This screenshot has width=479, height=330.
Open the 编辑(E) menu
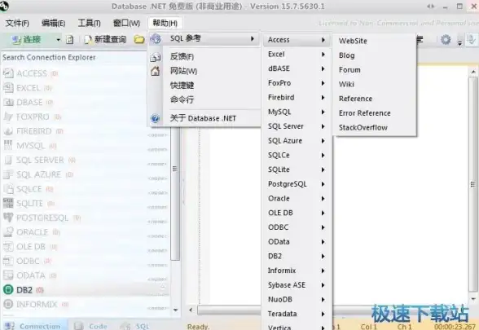coord(54,23)
